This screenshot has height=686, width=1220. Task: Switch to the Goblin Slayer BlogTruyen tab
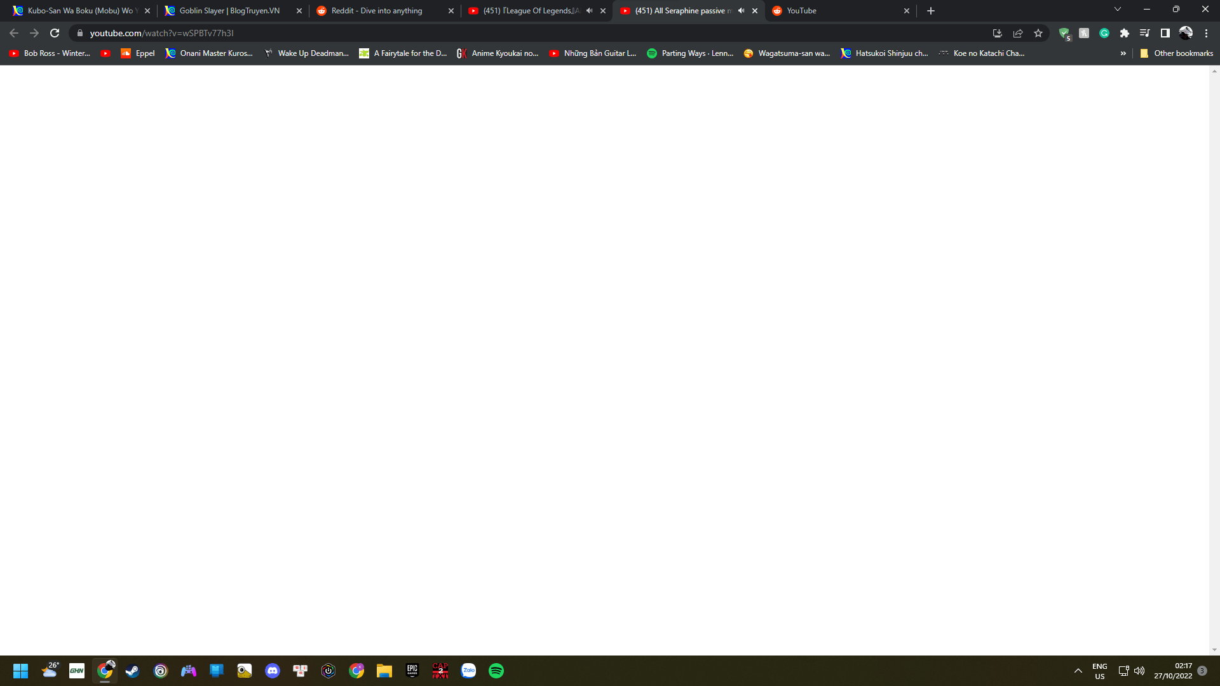click(x=226, y=11)
